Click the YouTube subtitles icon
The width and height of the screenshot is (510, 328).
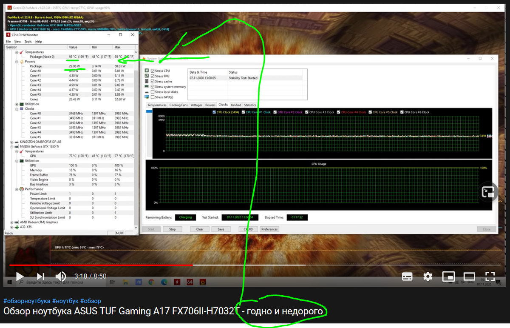pyautogui.click(x=407, y=277)
